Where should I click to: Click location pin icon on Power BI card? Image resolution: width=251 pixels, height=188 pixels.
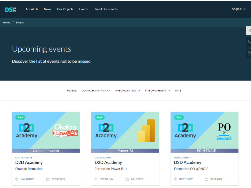point(96,179)
